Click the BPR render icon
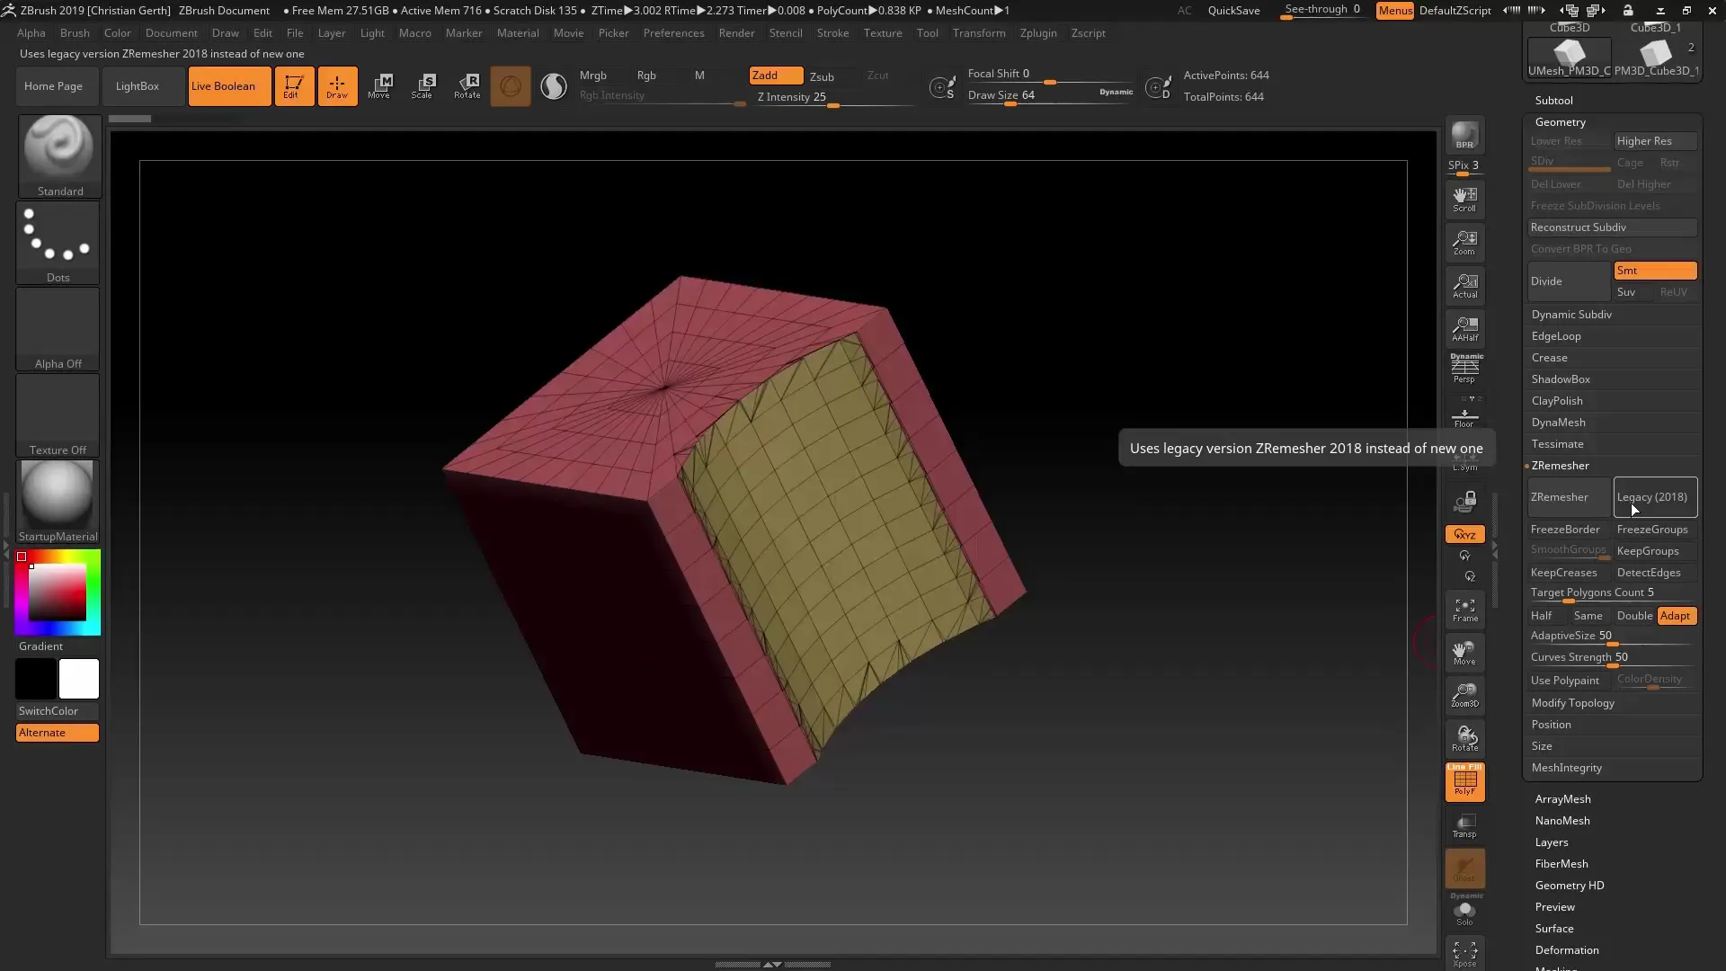1726x971 pixels. [x=1464, y=135]
